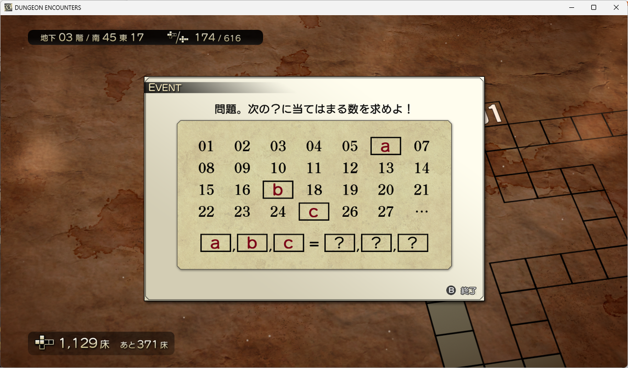
Task: Click the middle question mark answer box
Action: coord(376,243)
